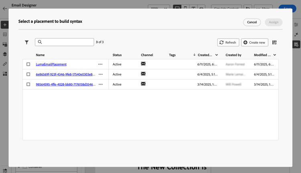Click the 6/11/2025 created date cell

[207, 64]
